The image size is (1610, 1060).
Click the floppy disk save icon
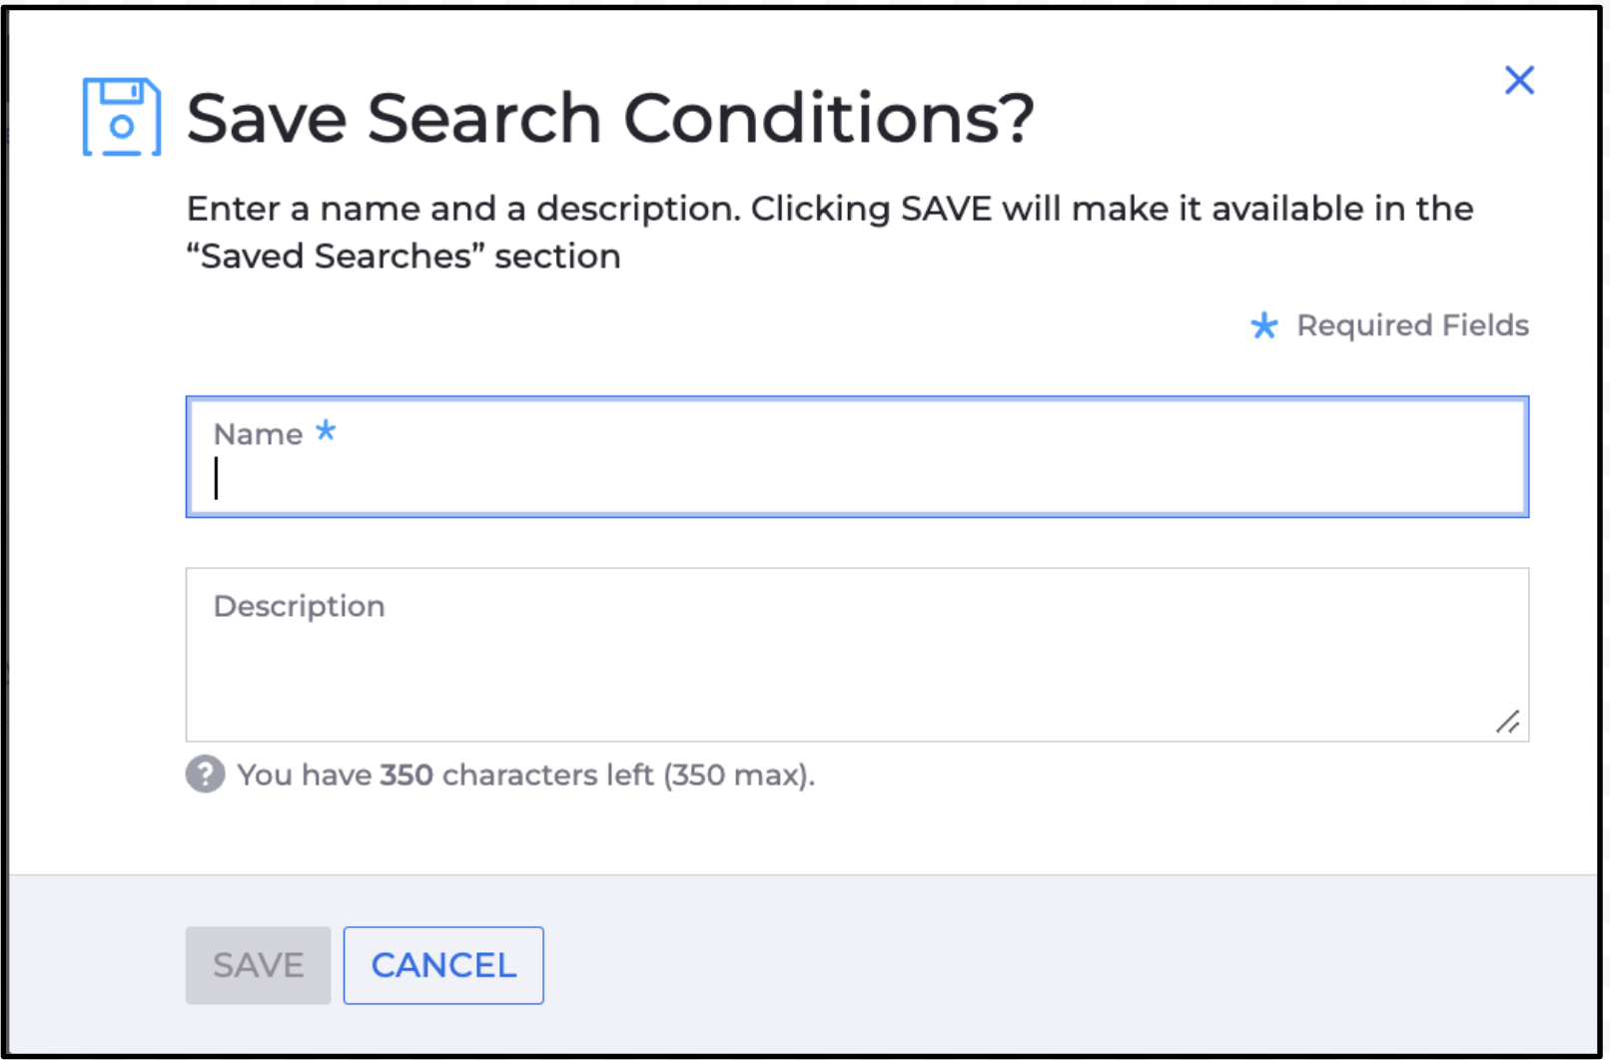[122, 117]
